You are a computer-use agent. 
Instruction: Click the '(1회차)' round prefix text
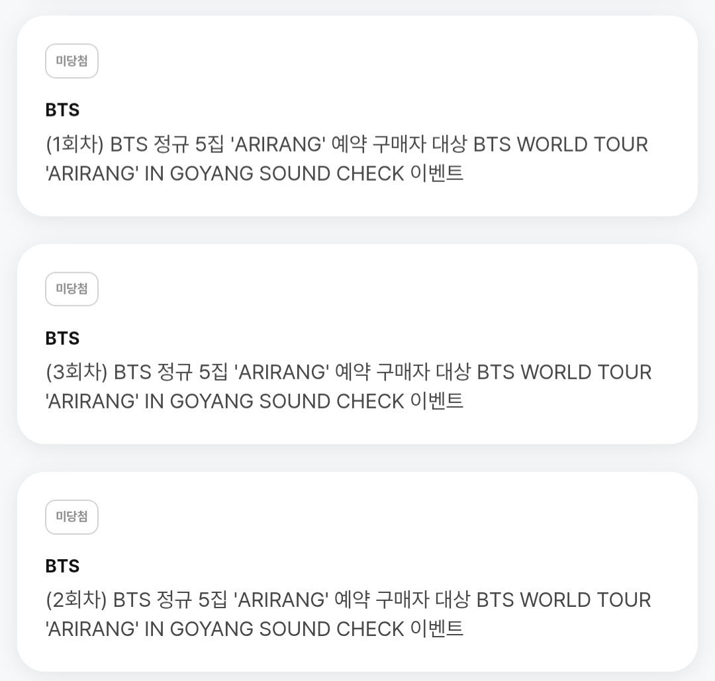click(x=75, y=144)
